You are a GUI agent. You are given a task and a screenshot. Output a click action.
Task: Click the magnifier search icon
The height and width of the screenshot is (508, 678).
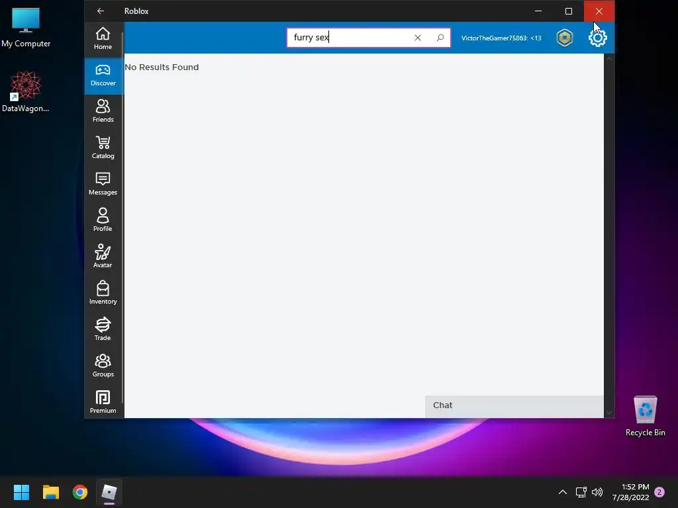pos(440,38)
